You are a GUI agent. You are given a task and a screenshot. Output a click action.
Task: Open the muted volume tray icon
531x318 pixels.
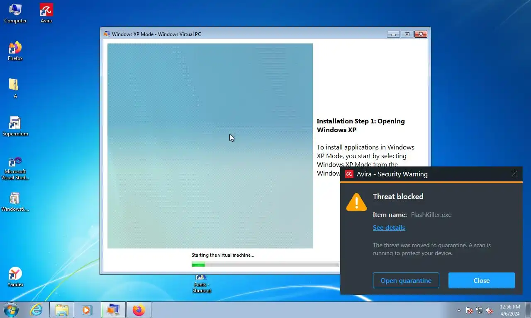click(x=489, y=310)
